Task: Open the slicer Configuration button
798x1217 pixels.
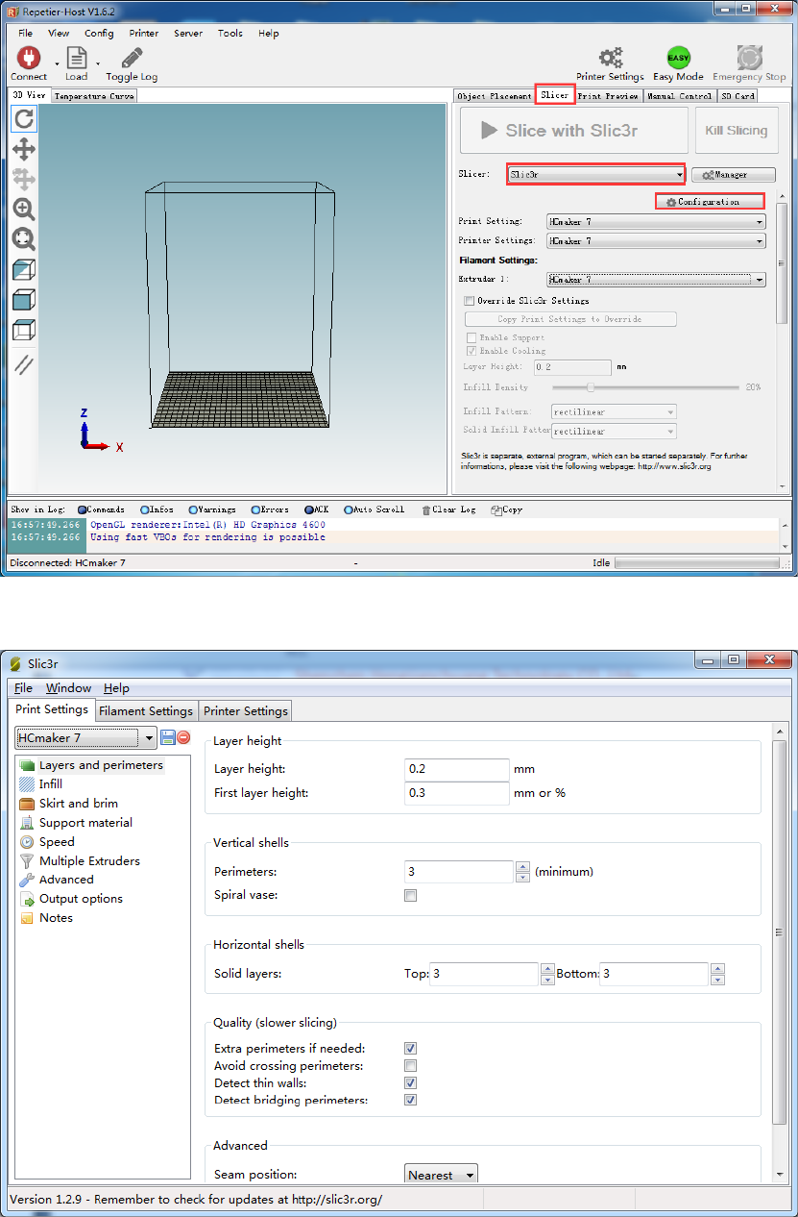Action: pyautogui.click(x=710, y=202)
